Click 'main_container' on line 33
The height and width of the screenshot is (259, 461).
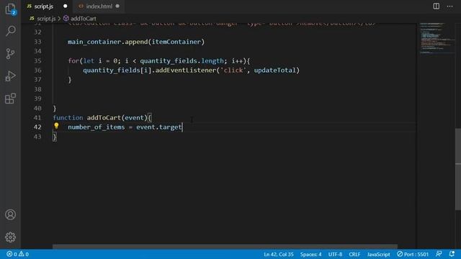94,42
